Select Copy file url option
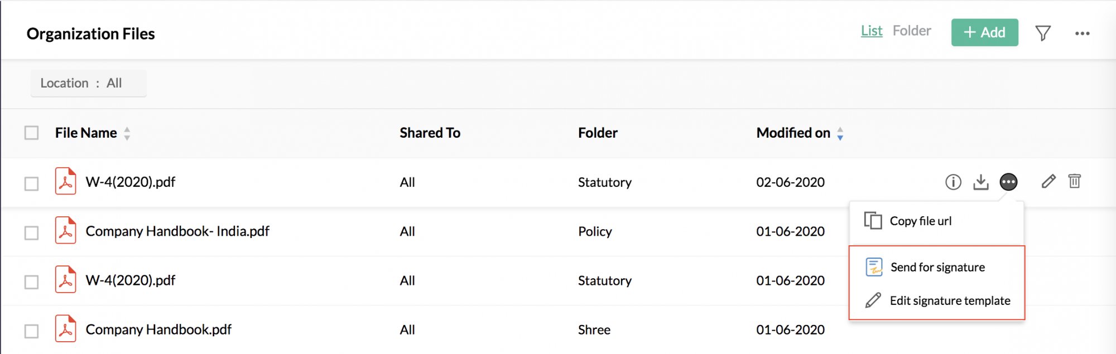Screen dimensions: 1116x354 click(936, 221)
